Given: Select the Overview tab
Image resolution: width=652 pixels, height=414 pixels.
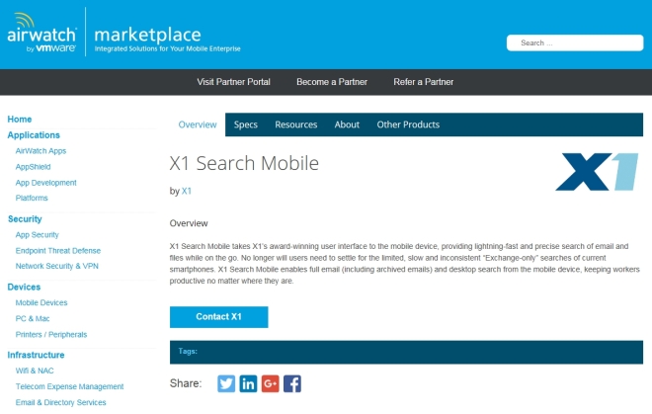Looking at the screenshot, I should click(x=198, y=124).
